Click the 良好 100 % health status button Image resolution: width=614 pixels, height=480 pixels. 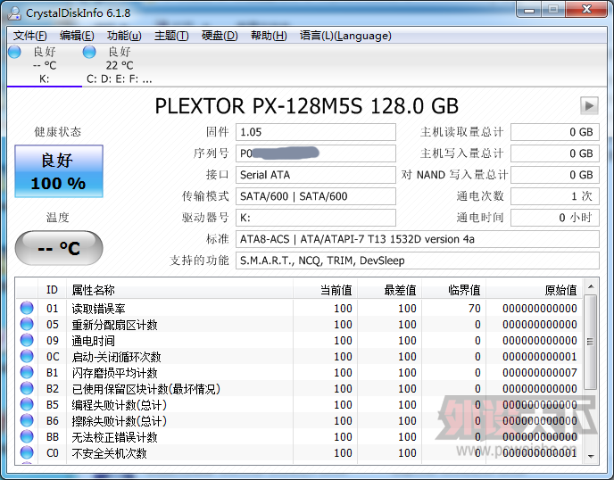[x=59, y=171]
